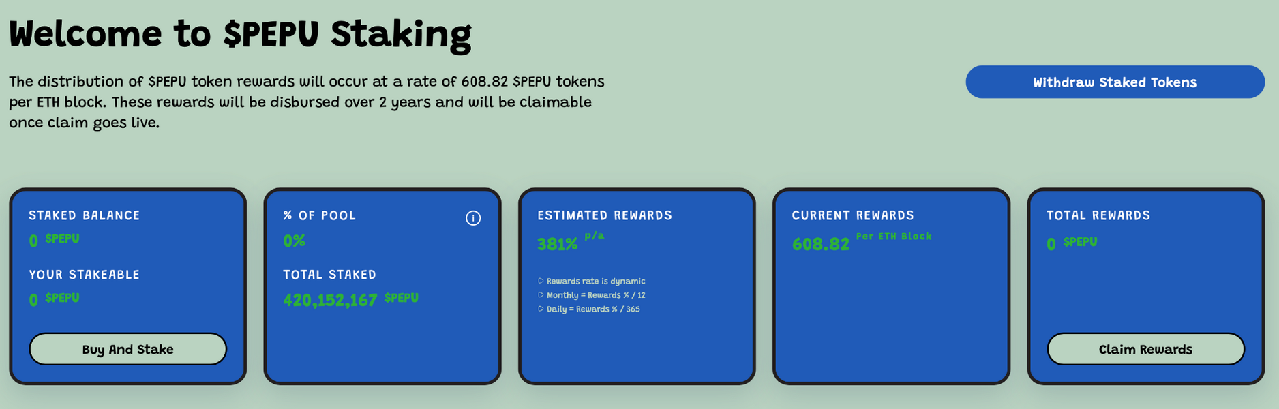Select the Per ETH Block label
This screenshot has width=1279, height=409.
[893, 237]
